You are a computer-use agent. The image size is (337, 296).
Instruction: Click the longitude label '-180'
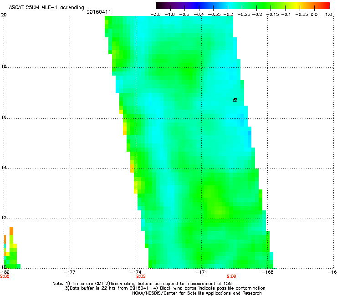click(5, 272)
